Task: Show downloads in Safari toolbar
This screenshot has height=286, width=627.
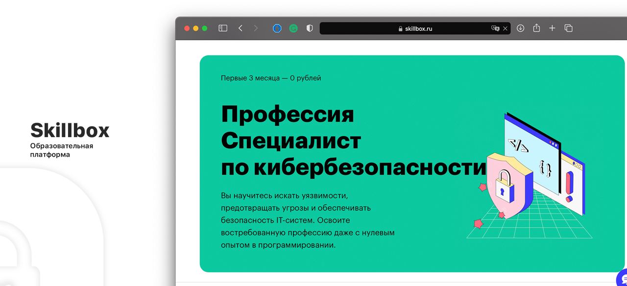Action: coord(520,28)
